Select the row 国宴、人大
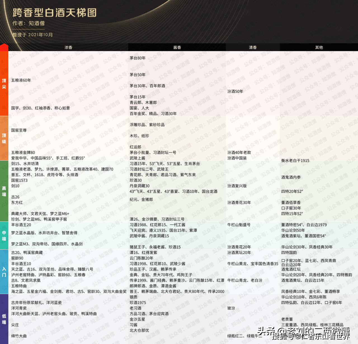The image size is (358, 344). (x=139, y=108)
